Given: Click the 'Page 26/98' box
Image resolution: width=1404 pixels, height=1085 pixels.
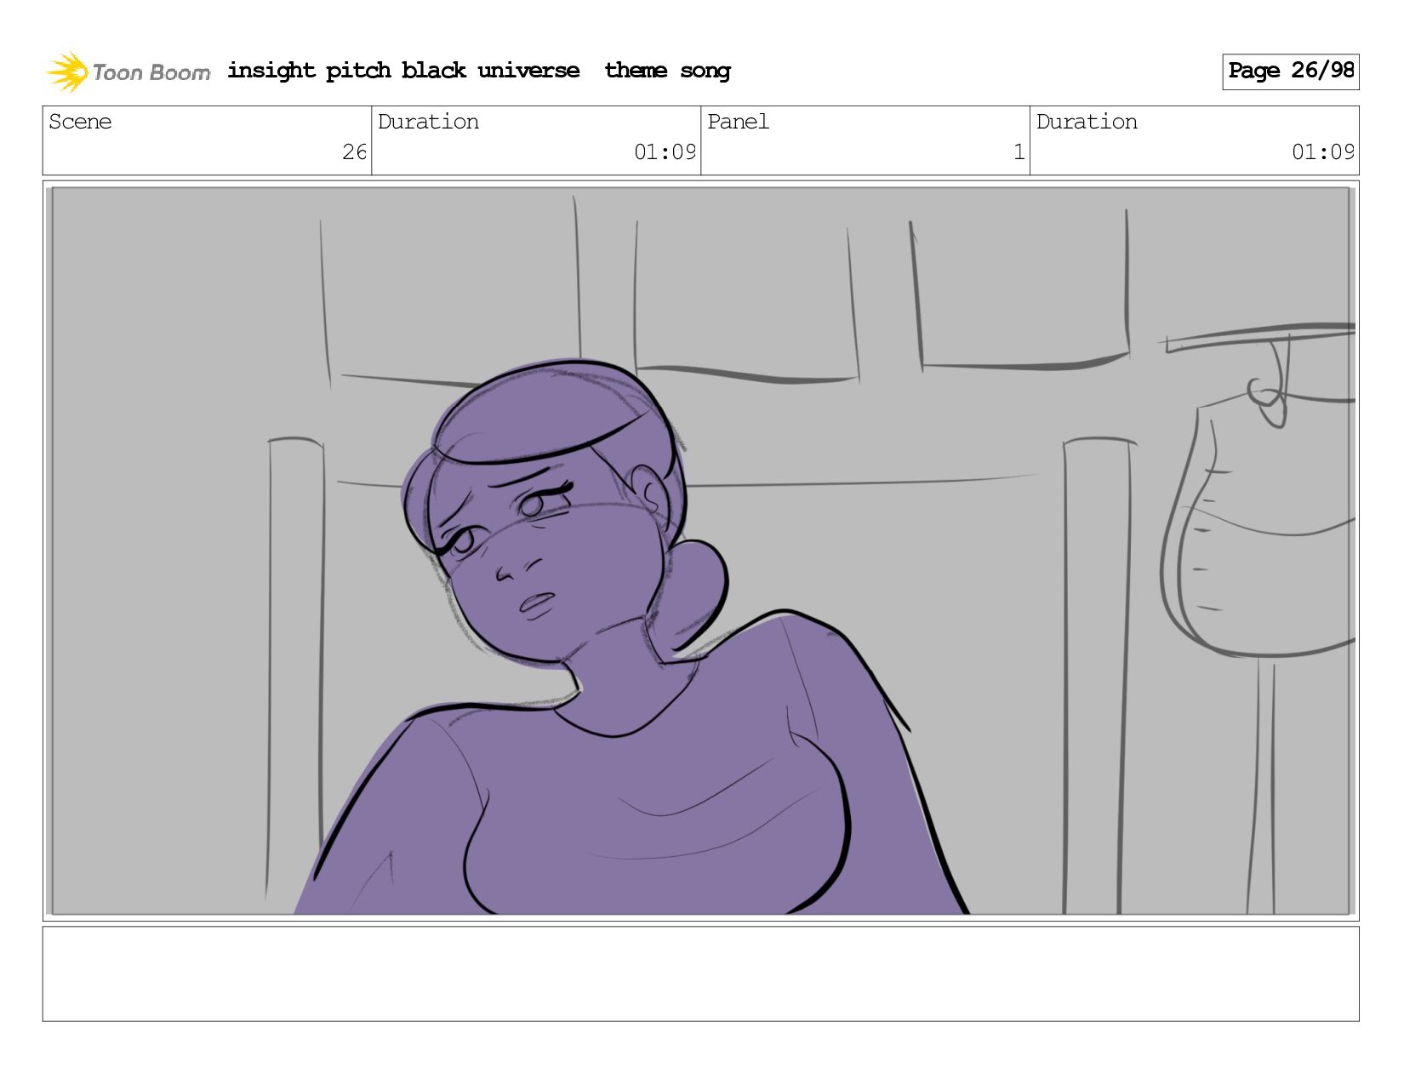Looking at the screenshot, I should coord(1290,71).
